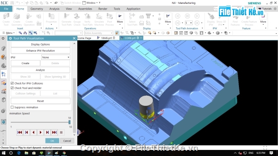Expand More in the Operations group
The image size is (278, 156).
(x=120, y=19)
